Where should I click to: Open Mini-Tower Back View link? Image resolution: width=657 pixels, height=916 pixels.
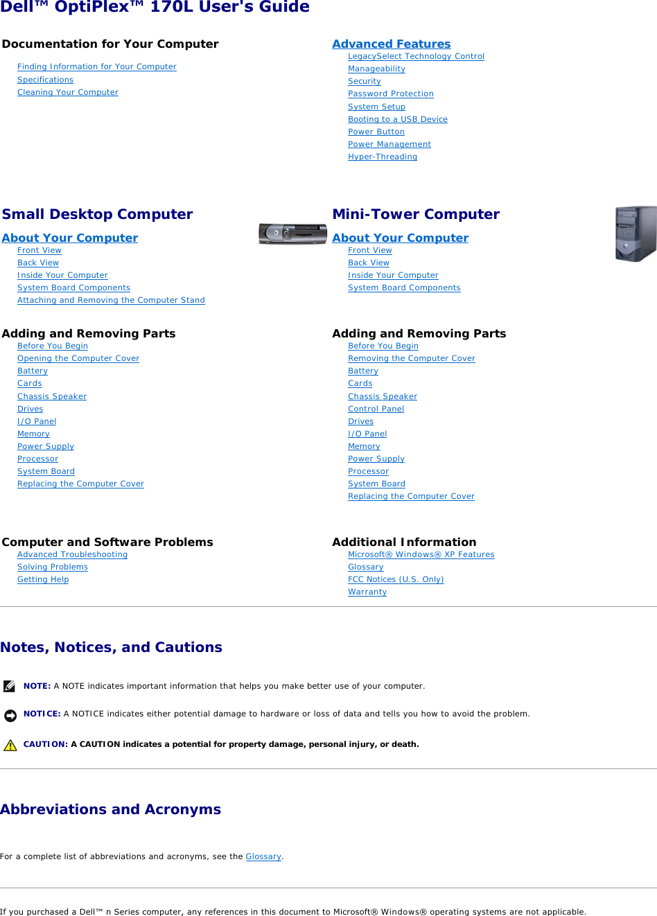[x=369, y=263]
